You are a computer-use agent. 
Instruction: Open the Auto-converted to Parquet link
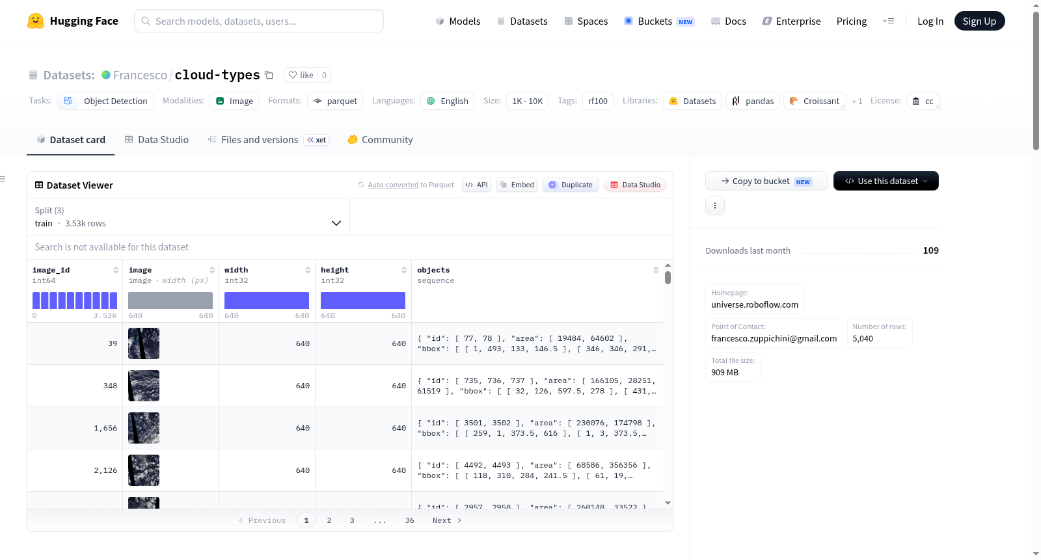pos(393,185)
